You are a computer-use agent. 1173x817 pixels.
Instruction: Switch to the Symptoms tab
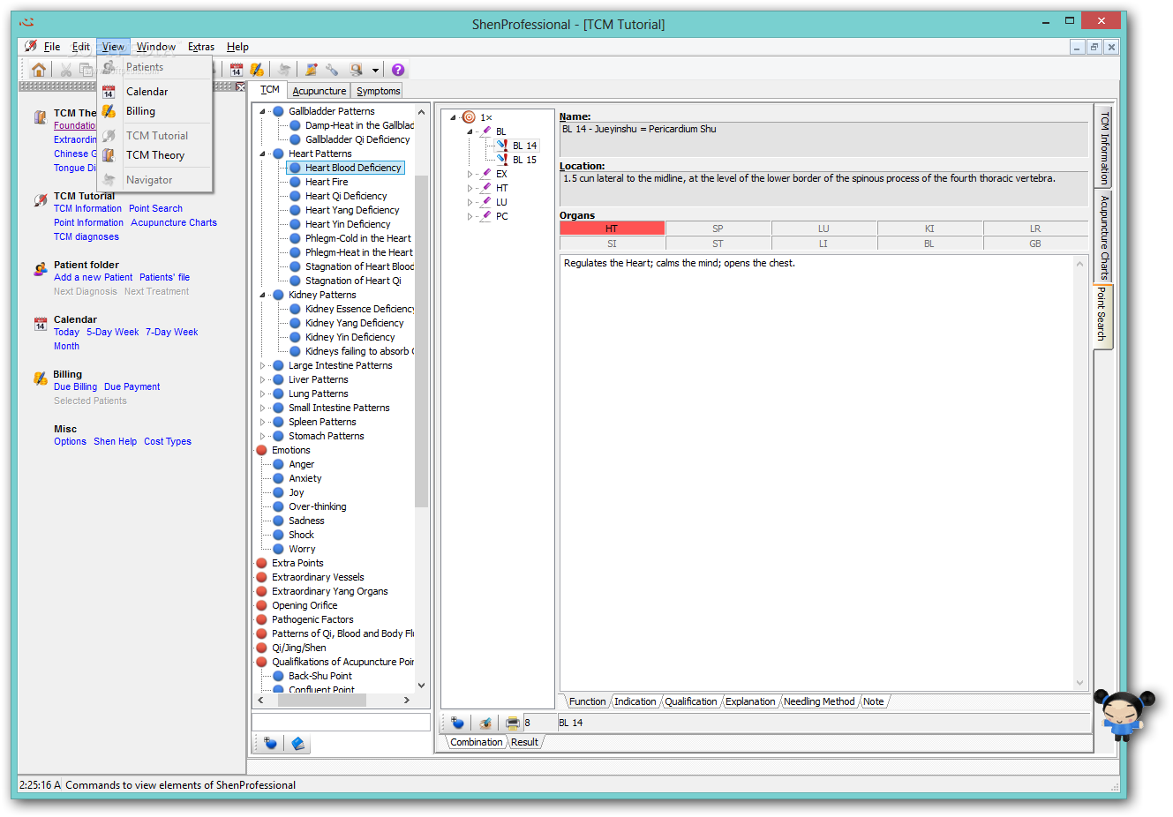[x=379, y=91]
